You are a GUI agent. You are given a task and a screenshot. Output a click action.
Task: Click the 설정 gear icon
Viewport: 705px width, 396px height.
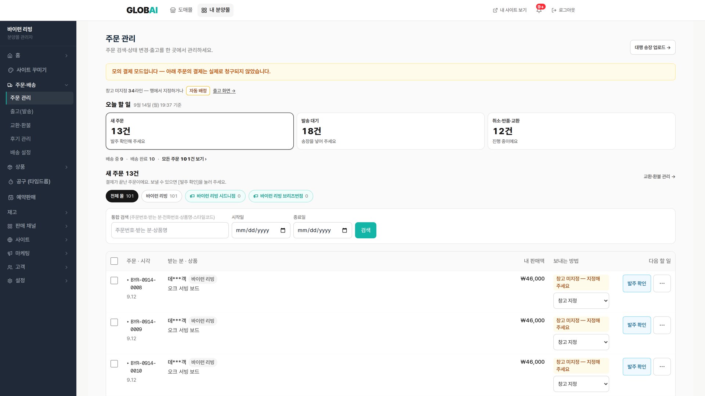[x=10, y=281]
